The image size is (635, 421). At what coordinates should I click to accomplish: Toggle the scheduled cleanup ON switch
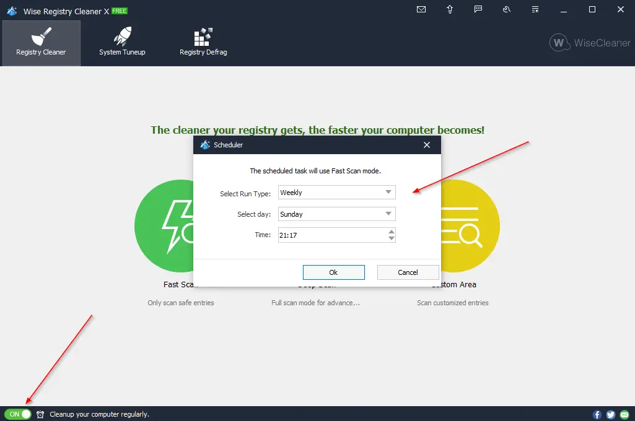click(18, 414)
